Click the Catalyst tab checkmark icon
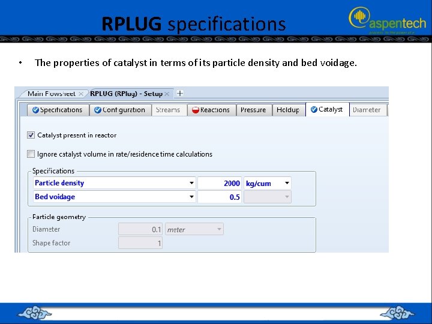432x324 pixels. coord(314,109)
